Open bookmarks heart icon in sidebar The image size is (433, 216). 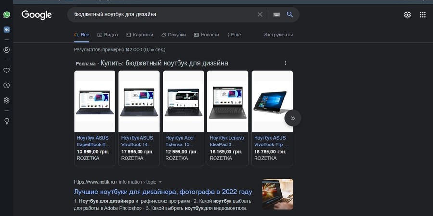[7, 70]
